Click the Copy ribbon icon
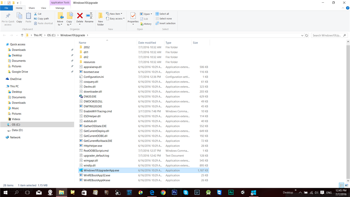 click(19, 16)
